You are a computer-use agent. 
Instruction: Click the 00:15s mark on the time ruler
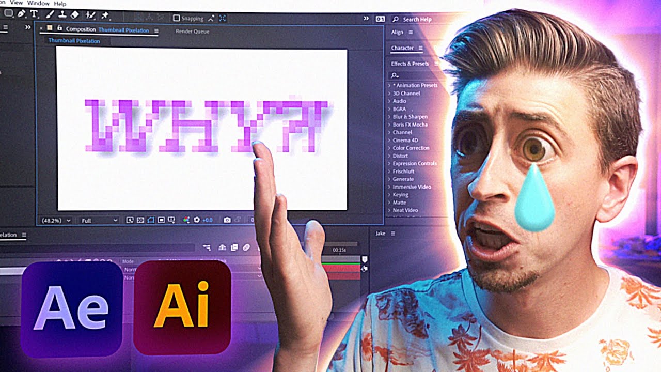pyautogui.click(x=339, y=250)
